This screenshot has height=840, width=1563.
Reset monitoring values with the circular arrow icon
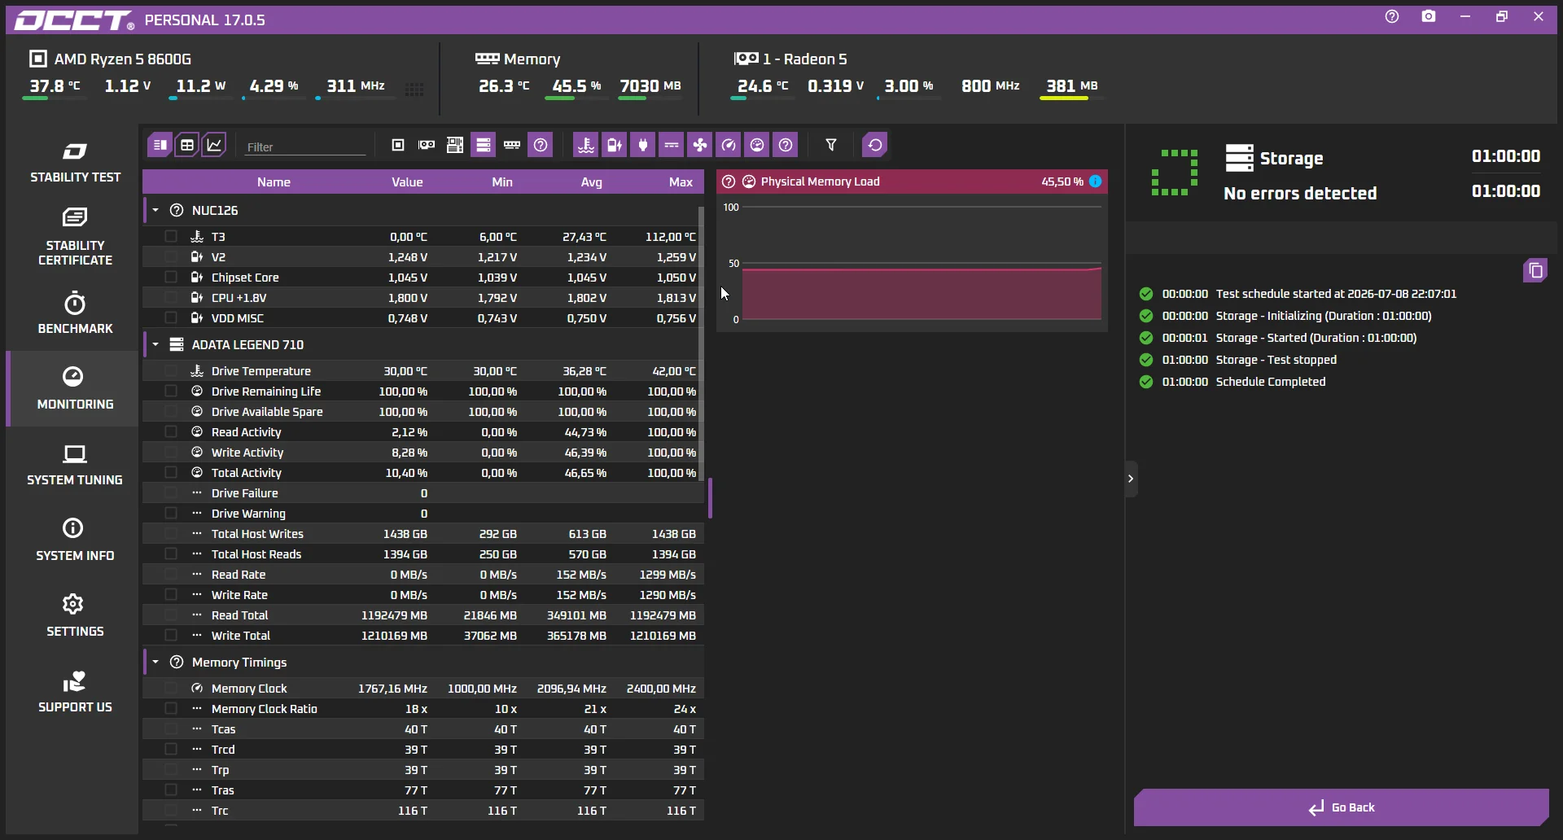[x=875, y=145]
